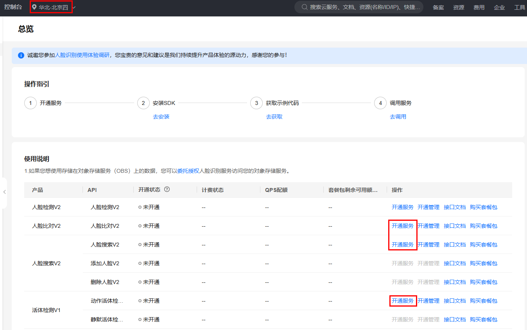
Task: Open the 人脸识别使用体验调研 survey link
Action: (82, 55)
